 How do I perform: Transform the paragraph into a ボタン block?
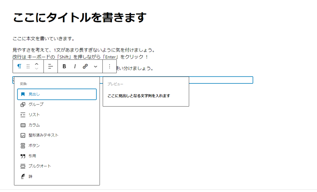click(x=34, y=145)
